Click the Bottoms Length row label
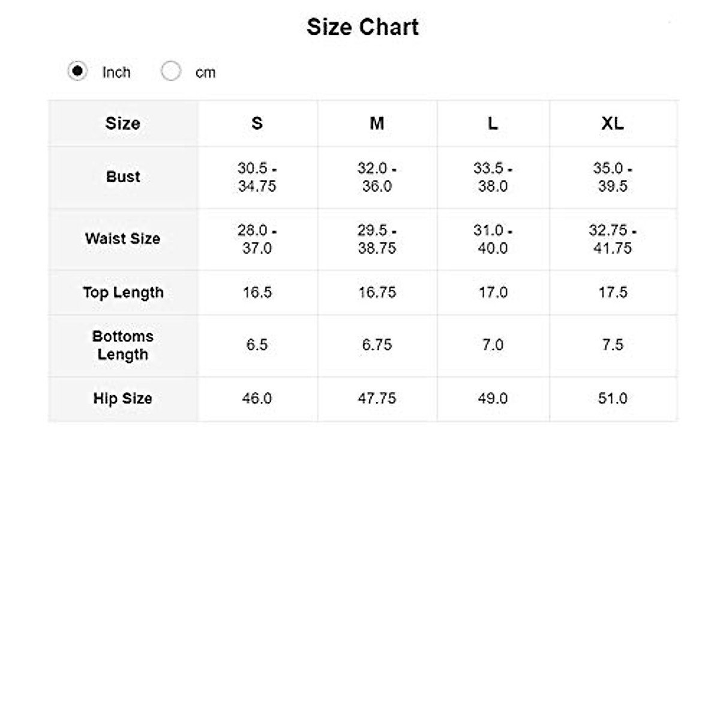 tap(123, 345)
